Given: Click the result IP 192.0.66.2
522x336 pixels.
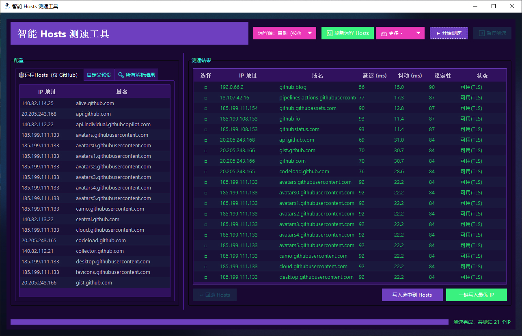Looking at the screenshot, I should [232, 87].
